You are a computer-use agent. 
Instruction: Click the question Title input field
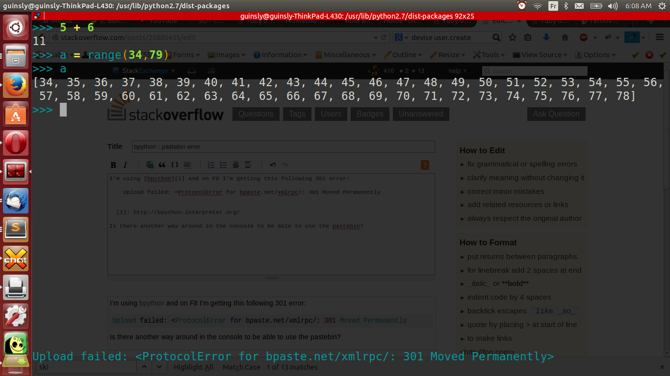tap(283, 146)
